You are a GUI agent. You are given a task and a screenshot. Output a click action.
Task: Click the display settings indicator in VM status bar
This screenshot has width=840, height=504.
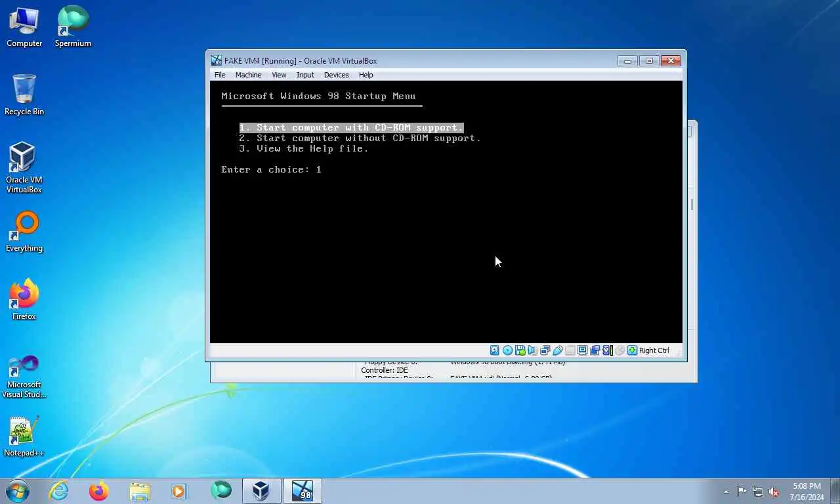click(582, 350)
